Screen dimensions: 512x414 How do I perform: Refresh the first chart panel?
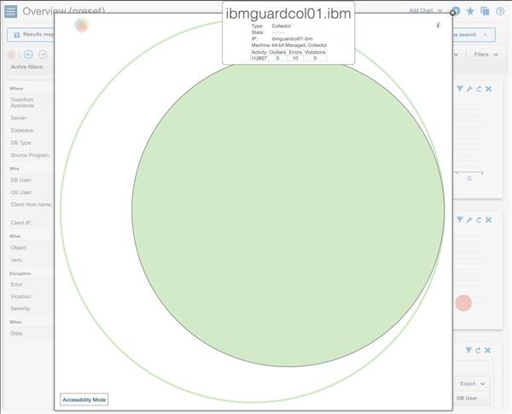pos(479,89)
